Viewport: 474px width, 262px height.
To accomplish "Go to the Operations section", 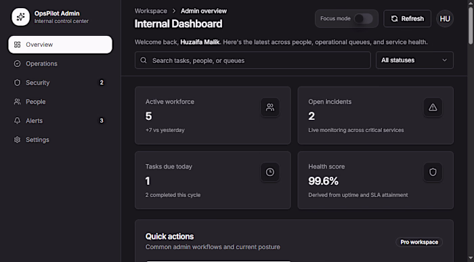I will (x=60, y=64).
